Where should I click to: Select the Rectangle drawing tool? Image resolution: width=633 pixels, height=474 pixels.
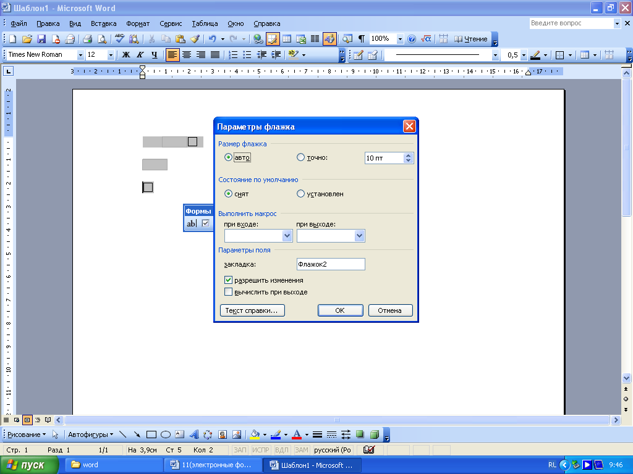pos(151,434)
